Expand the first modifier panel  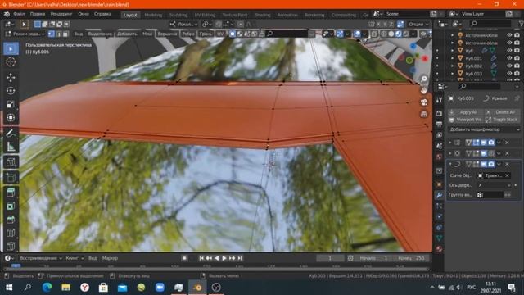[x=450, y=143]
